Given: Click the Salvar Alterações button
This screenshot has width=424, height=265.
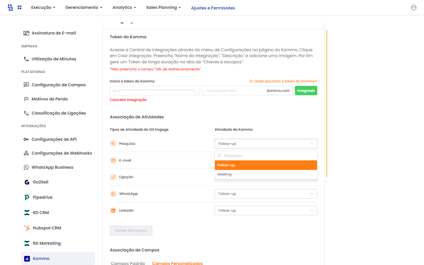Looking at the screenshot, I should tap(131, 231).
